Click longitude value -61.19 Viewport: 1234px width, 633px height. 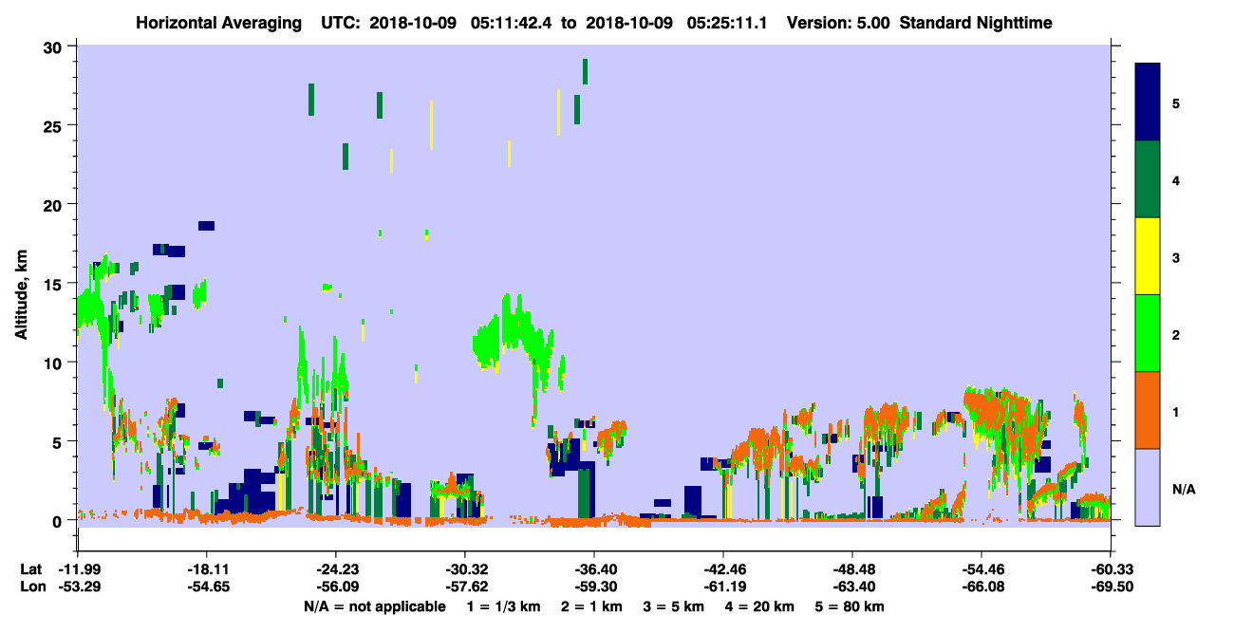pos(723,586)
